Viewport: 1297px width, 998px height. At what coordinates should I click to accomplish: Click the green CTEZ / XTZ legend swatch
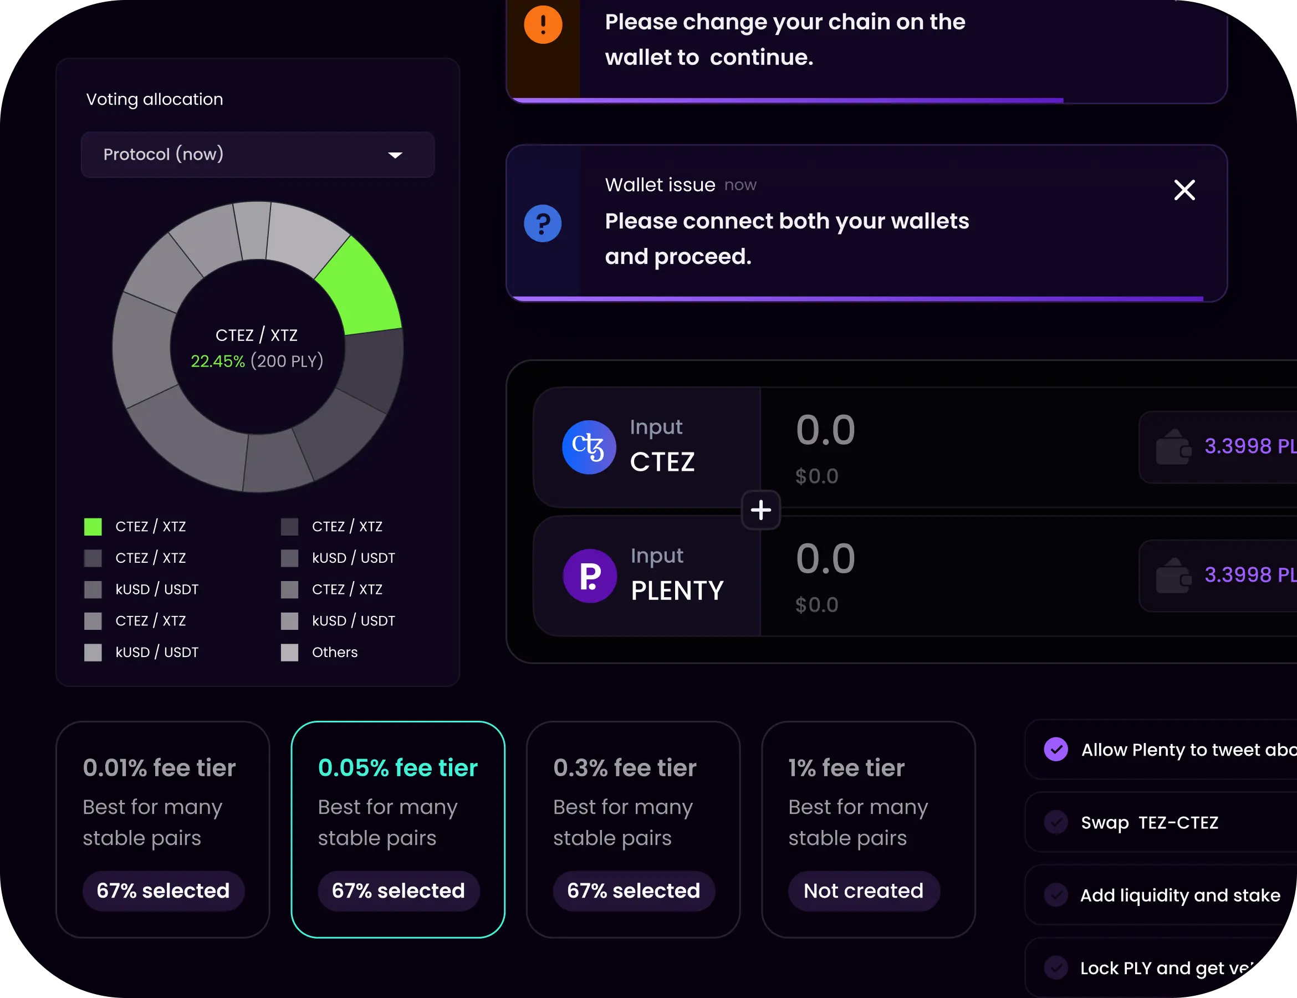click(93, 526)
